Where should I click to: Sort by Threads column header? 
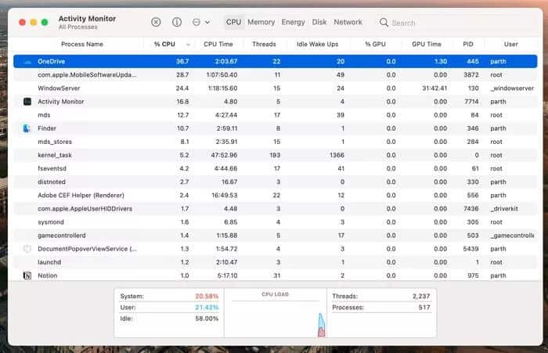tap(264, 44)
